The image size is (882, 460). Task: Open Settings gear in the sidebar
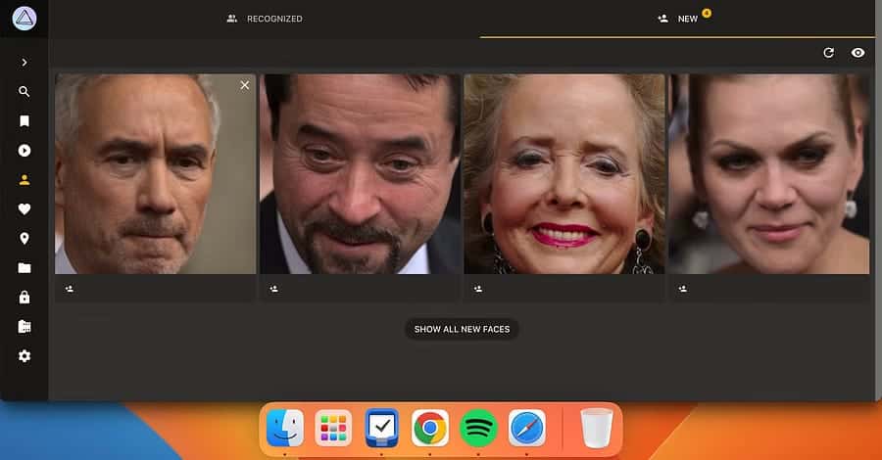coord(24,356)
